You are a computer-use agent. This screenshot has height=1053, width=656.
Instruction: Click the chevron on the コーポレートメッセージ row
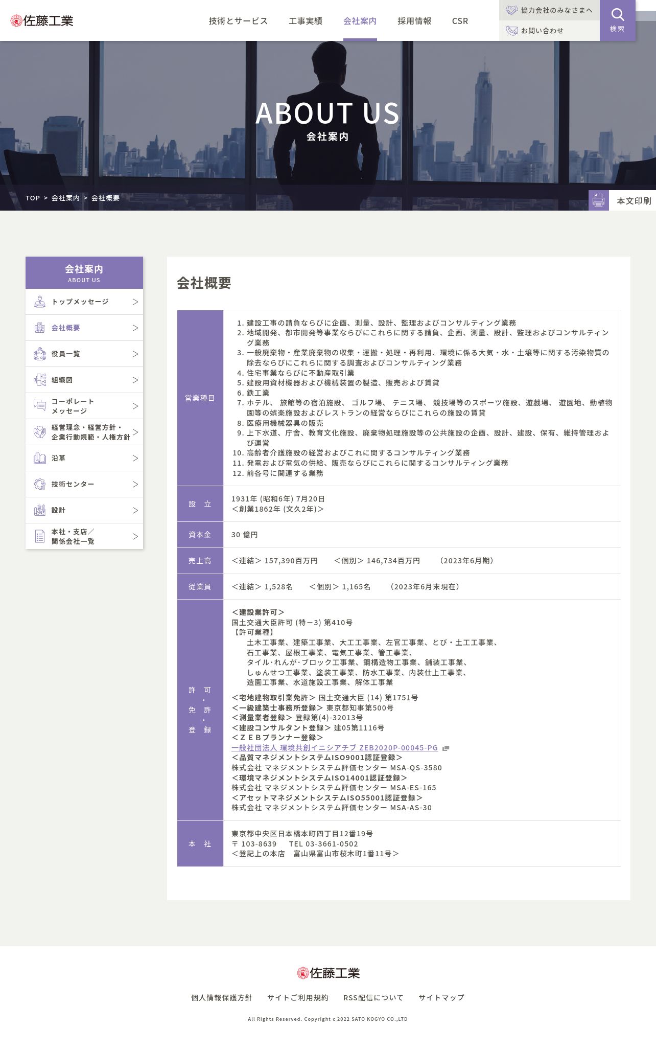pyautogui.click(x=135, y=406)
